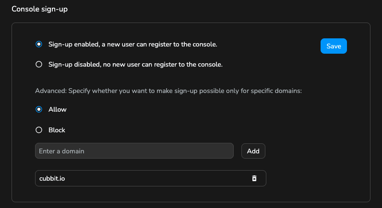
Task: Select the Block domains radio button
Action: point(39,130)
